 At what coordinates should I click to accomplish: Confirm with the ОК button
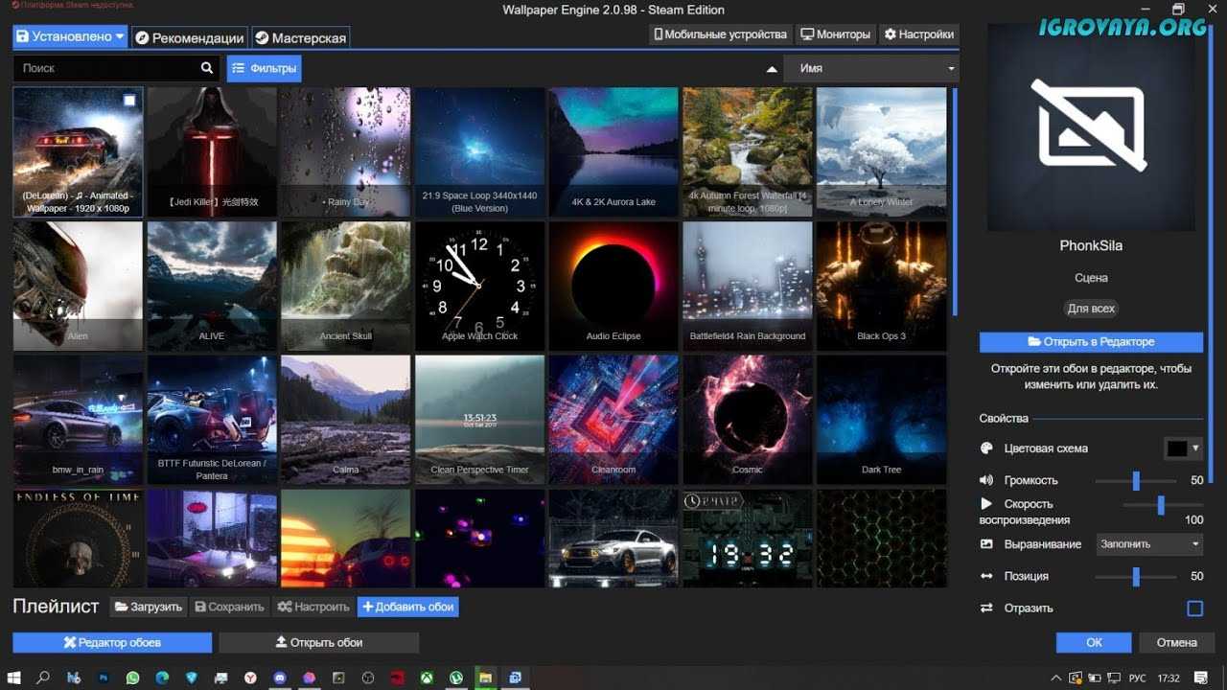(x=1094, y=642)
